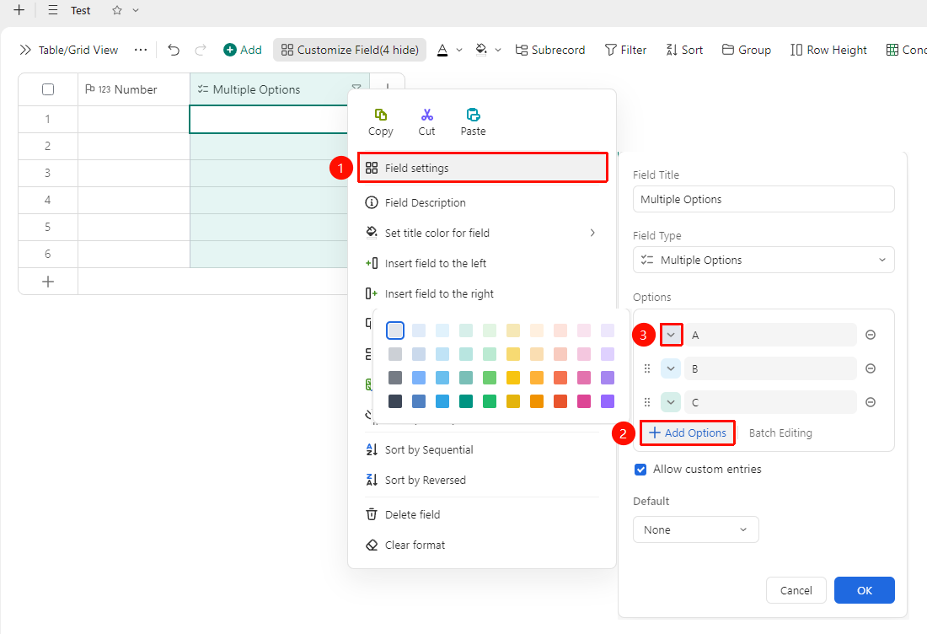Click the hamburger menu icon beside Test

[x=53, y=10]
